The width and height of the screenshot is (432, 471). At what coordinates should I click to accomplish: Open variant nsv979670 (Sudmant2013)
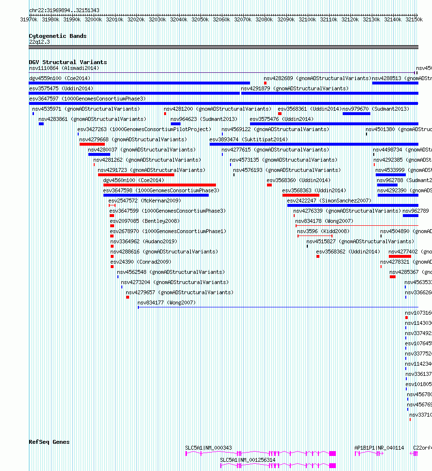376,109
